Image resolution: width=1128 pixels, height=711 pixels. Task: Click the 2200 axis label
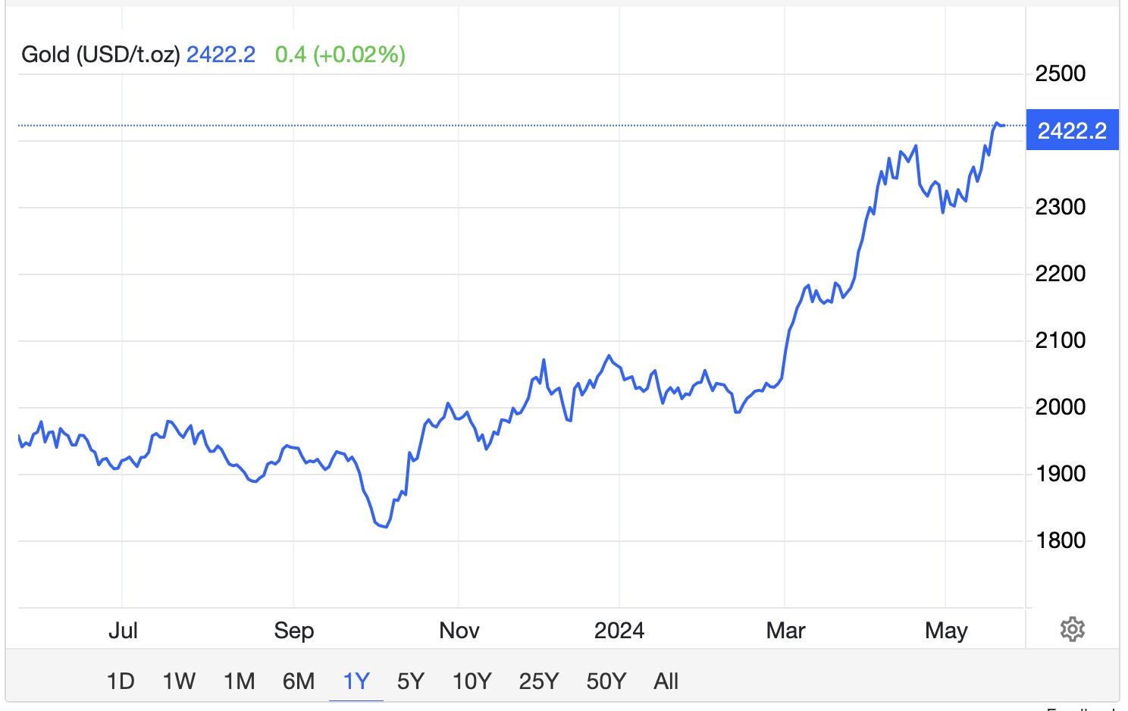coord(1061,274)
